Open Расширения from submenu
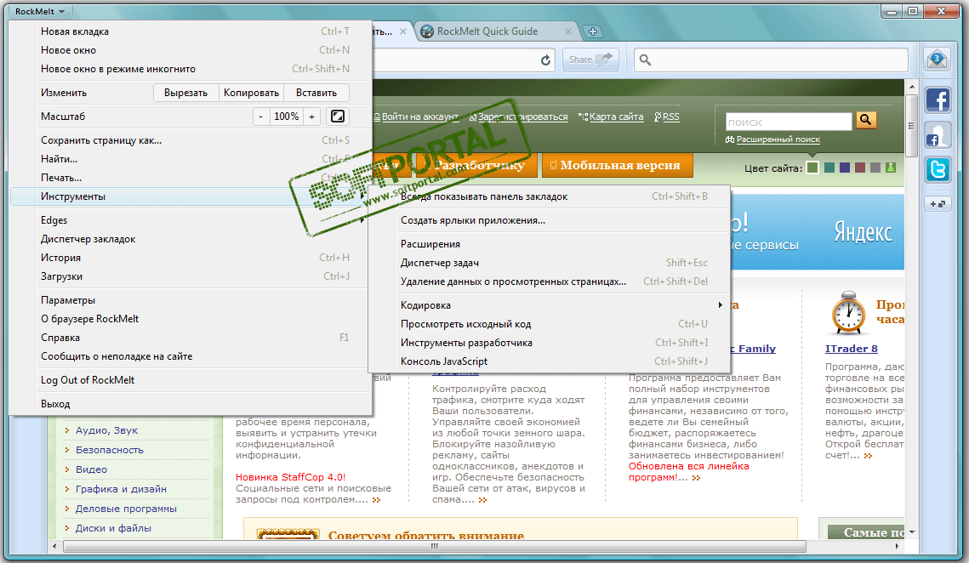This screenshot has height=563, width=969. pos(550,244)
